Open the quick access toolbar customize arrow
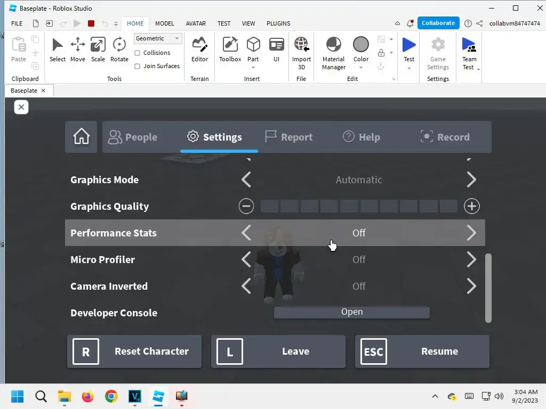 116,23
